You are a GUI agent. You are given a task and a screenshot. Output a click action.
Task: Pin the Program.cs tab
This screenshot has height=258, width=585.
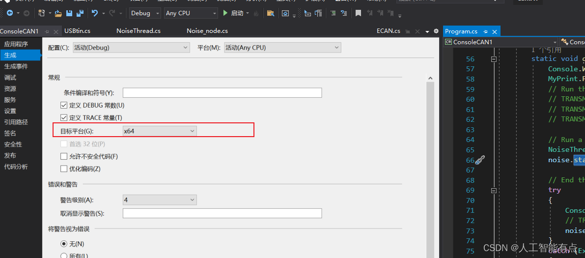(x=485, y=32)
